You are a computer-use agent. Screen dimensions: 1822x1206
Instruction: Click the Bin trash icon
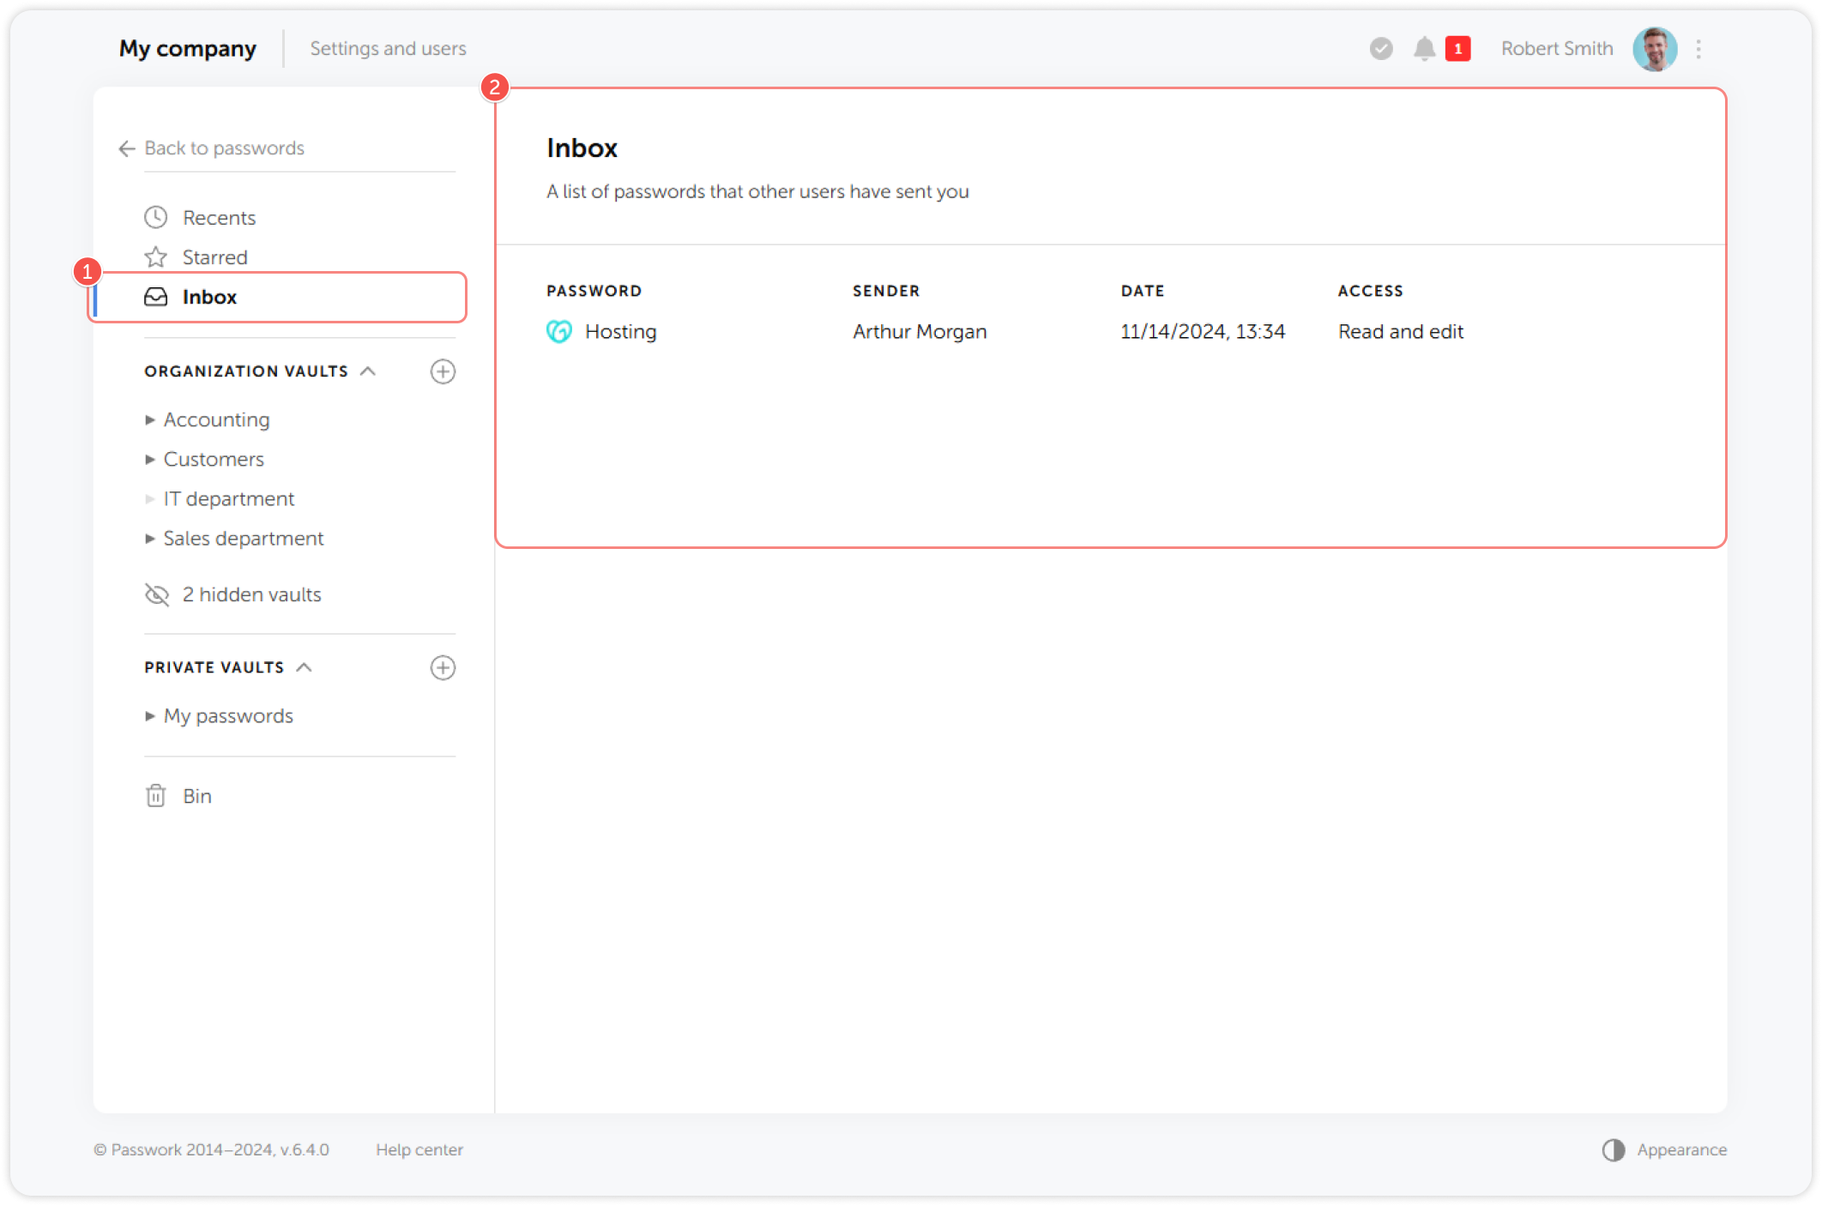point(154,796)
